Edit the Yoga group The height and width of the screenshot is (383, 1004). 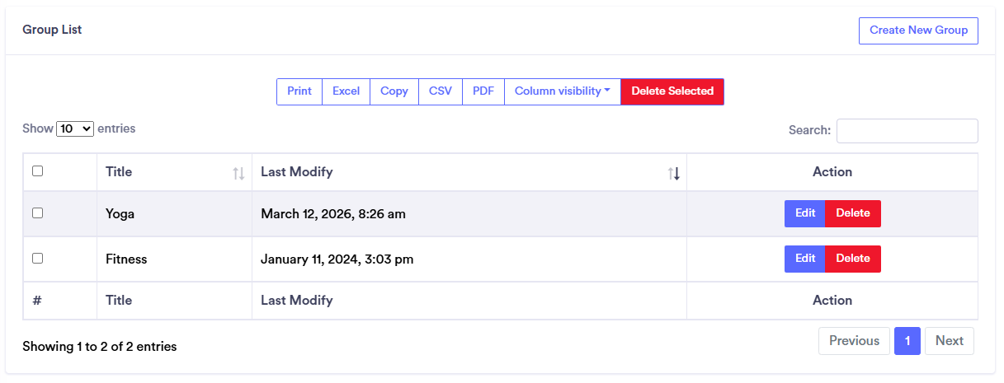tap(804, 213)
